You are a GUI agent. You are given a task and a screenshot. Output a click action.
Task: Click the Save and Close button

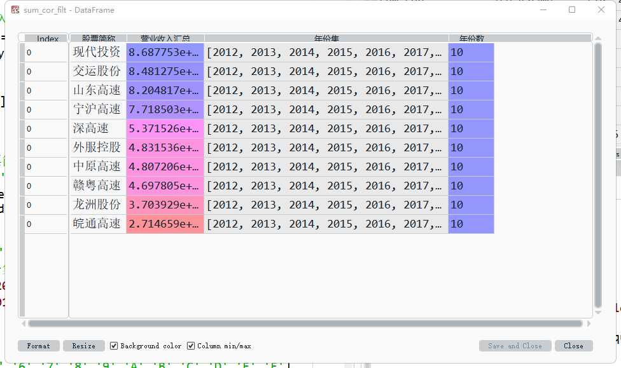coord(515,346)
